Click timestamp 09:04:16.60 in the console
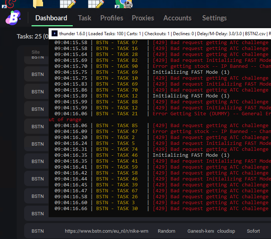 71,203
